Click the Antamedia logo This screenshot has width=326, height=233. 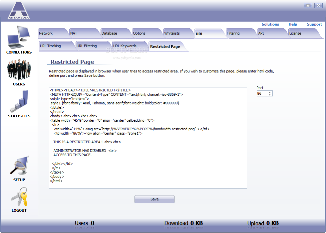[x=19, y=11]
